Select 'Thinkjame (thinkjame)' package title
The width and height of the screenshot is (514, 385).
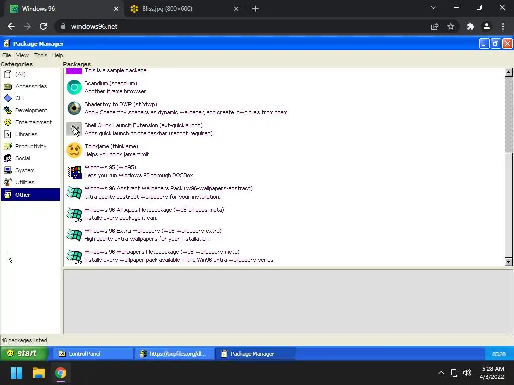click(x=111, y=146)
